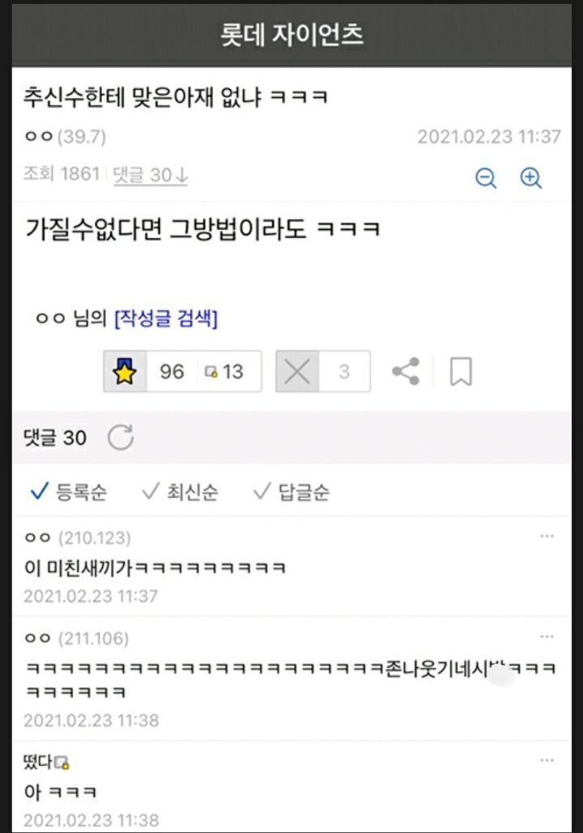Open options menu for the 210.123 comment
The image size is (583, 833).
[x=547, y=536]
